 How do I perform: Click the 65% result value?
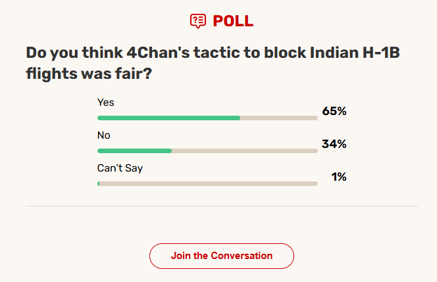click(334, 111)
